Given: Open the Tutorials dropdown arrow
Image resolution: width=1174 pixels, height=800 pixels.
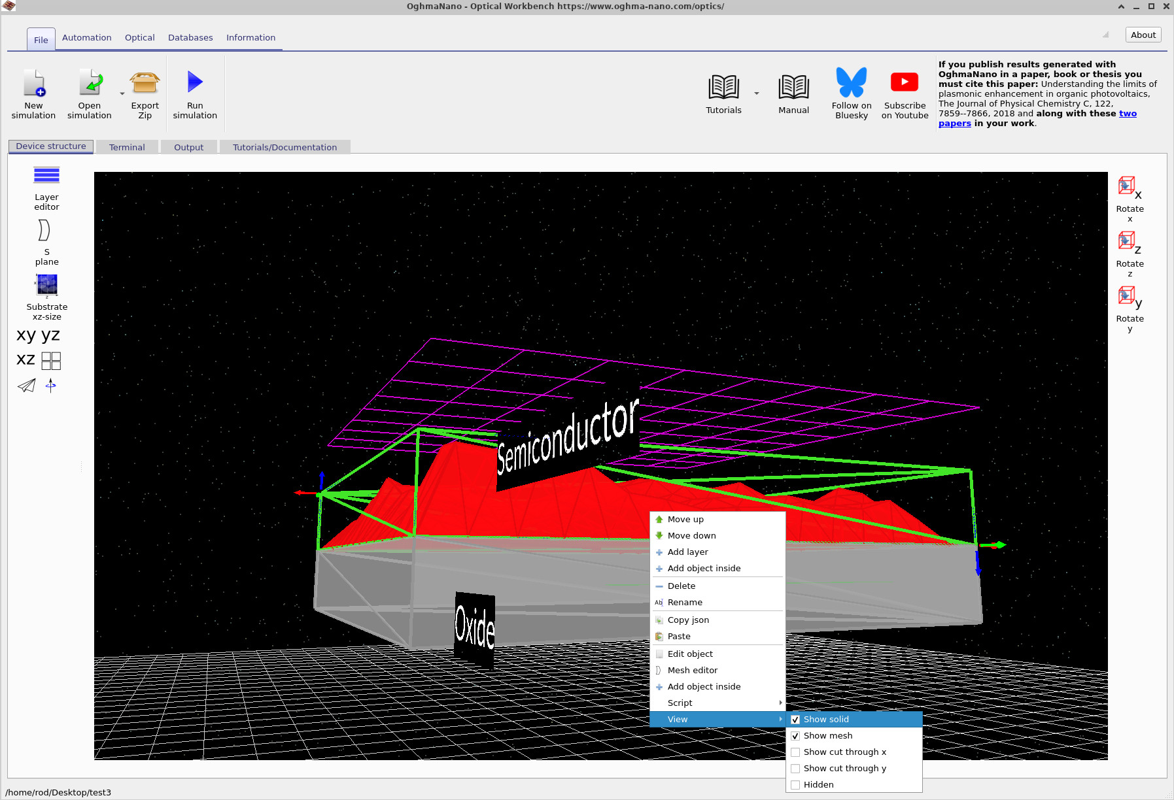Looking at the screenshot, I should [x=757, y=93].
